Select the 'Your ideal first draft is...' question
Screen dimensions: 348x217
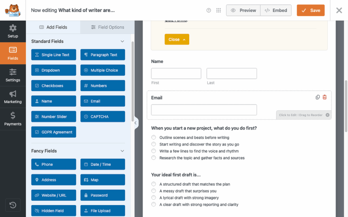coord(176,175)
